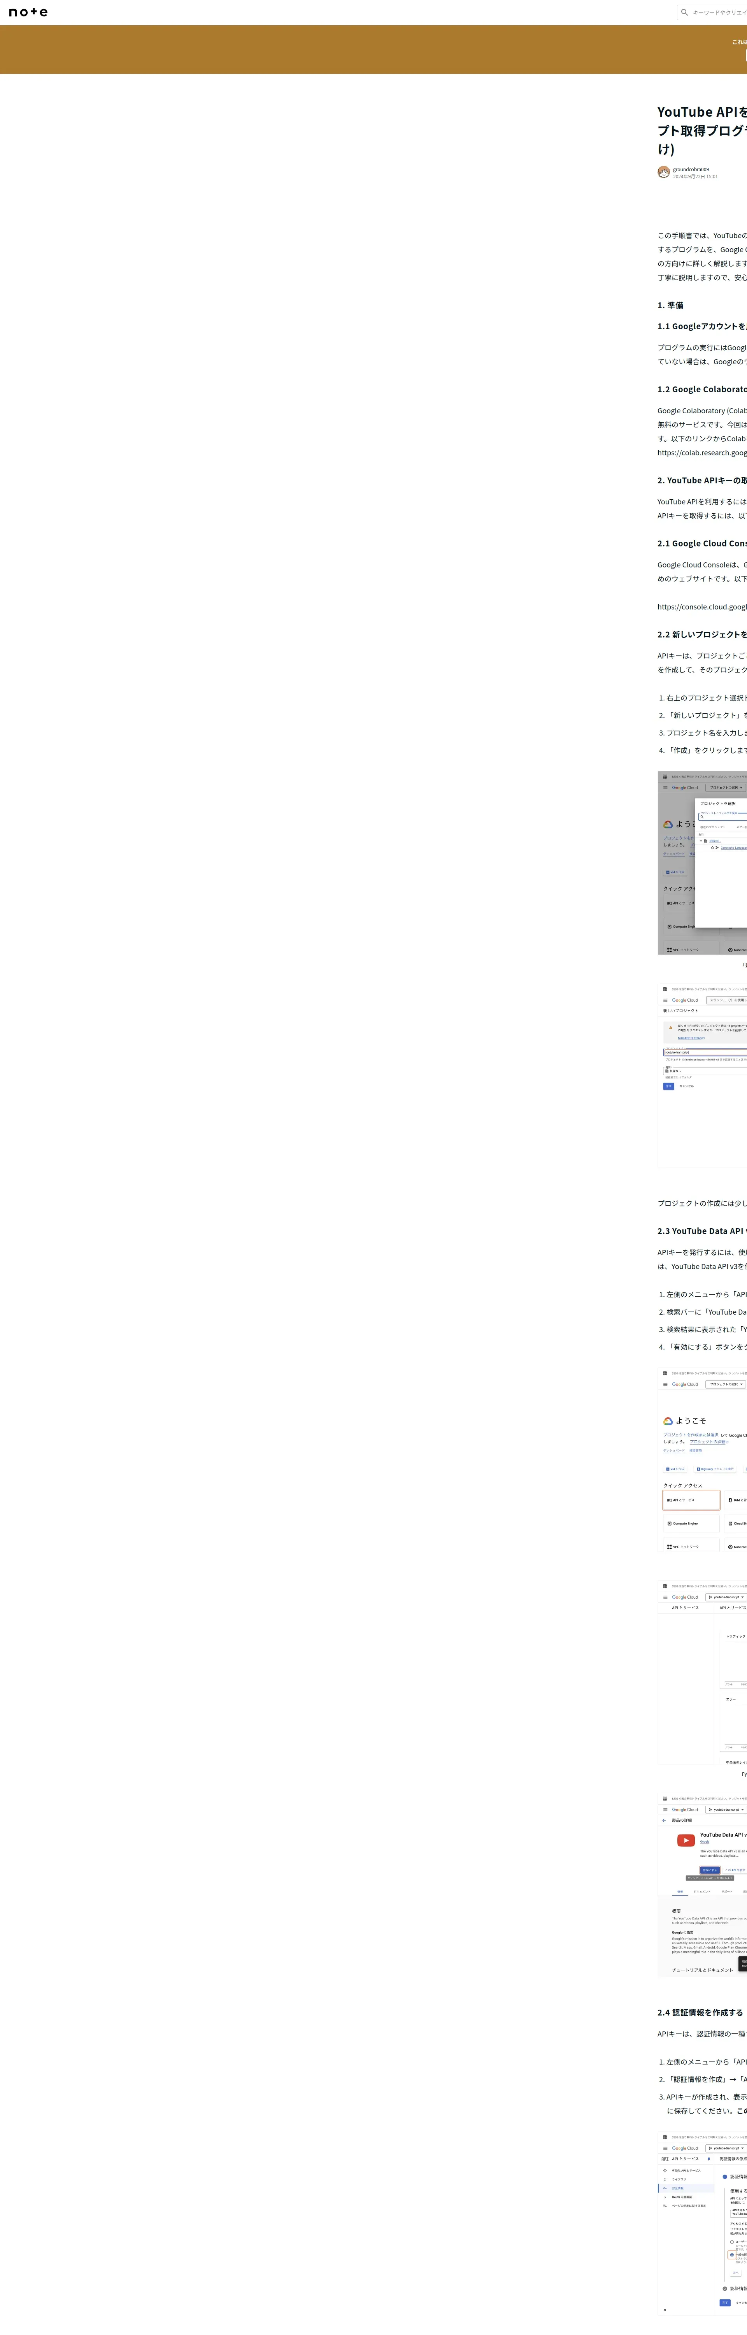This screenshot has height=2335, width=747.
Task: Open groundcobra009 author profile link
Action: point(691,170)
